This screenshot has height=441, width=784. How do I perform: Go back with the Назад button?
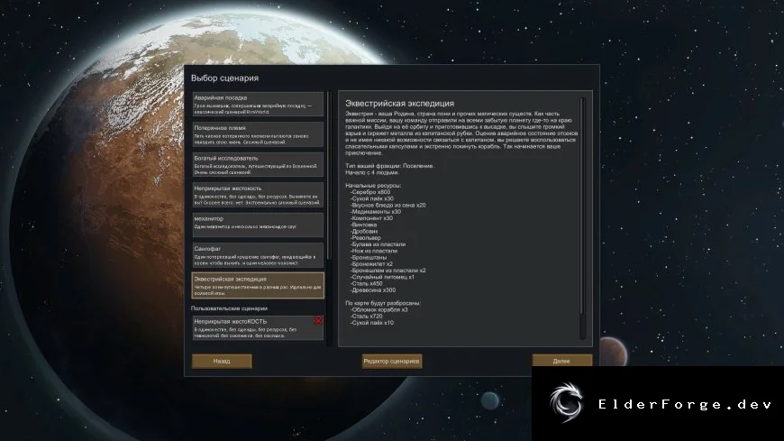[x=222, y=361]
